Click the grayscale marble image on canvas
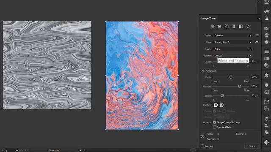Viewport: 271px width, 152px height. click(47, 65)
